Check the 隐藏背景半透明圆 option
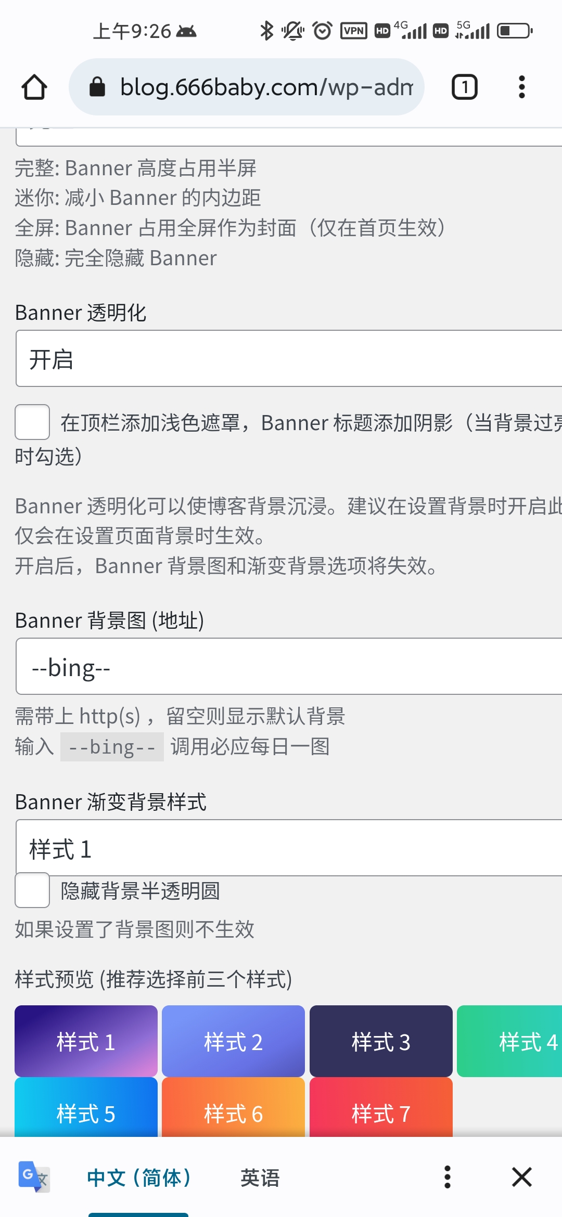The image size is (562, 1217). tap(32, 890)
